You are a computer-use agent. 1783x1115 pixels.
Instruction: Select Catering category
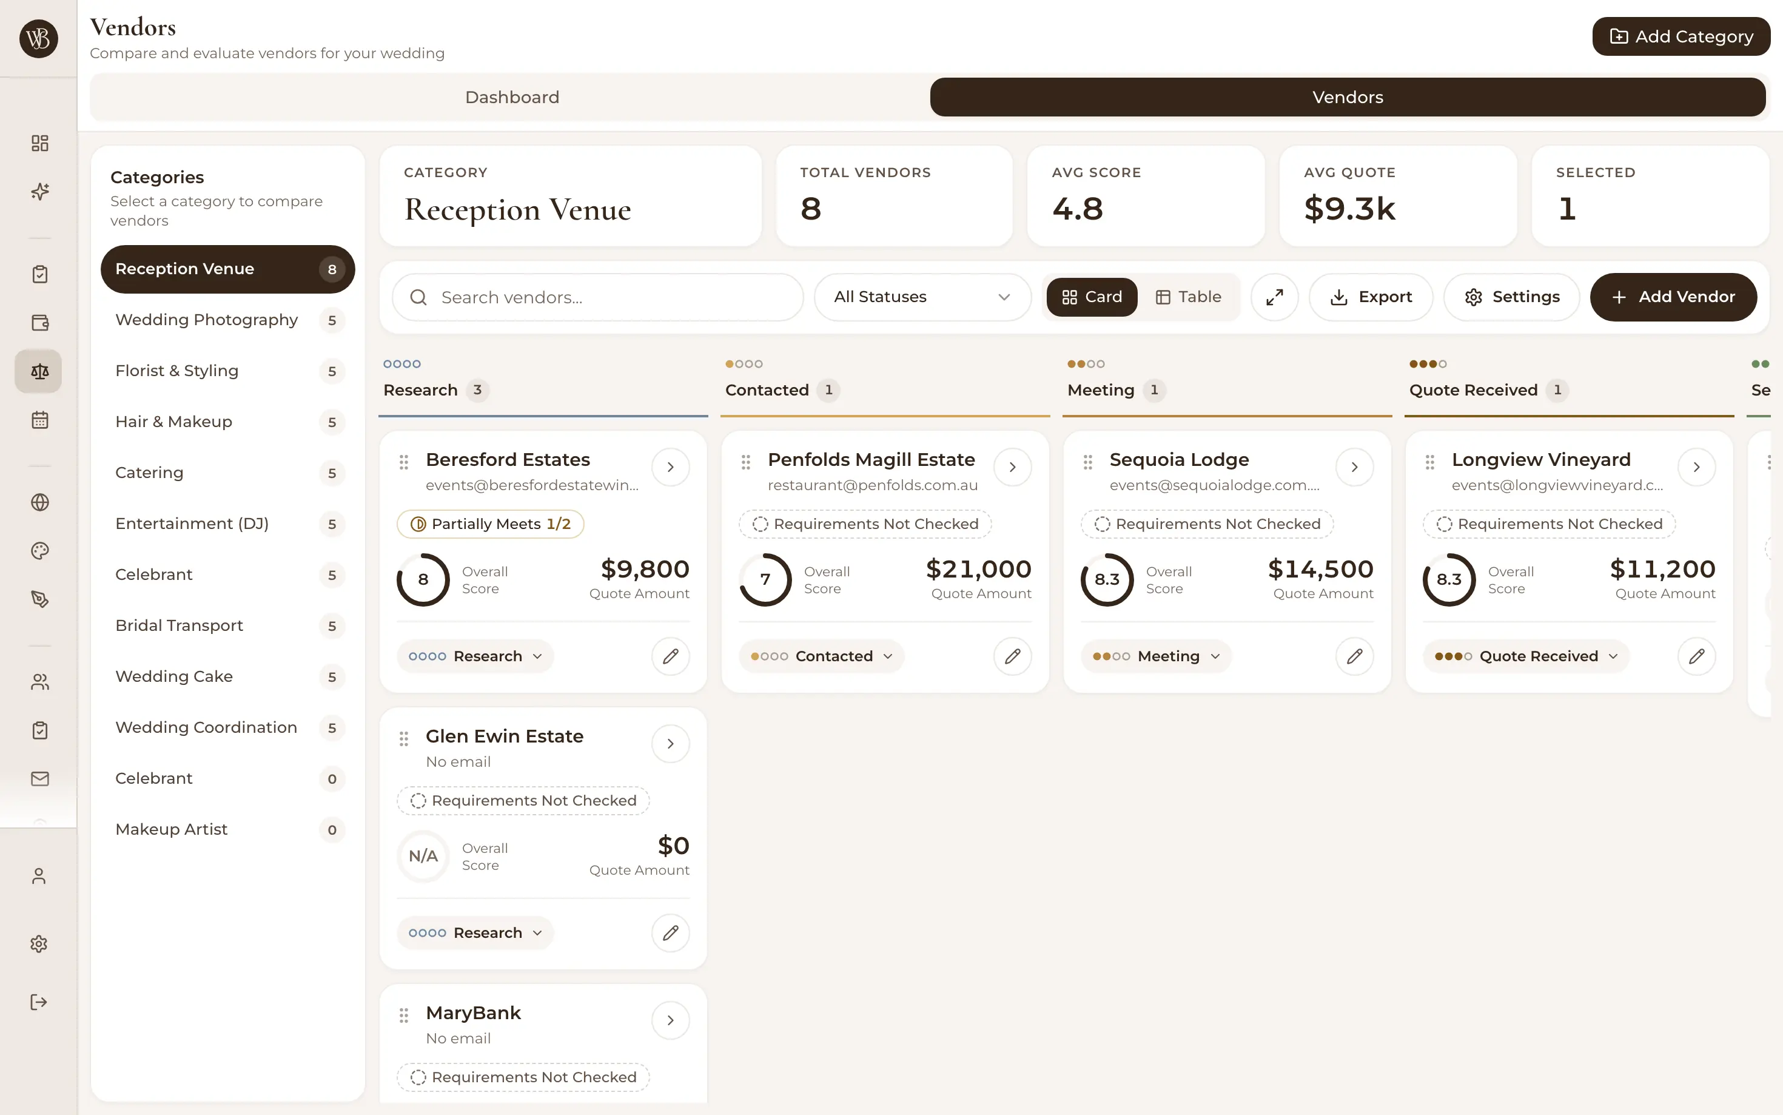click(228, 473)
